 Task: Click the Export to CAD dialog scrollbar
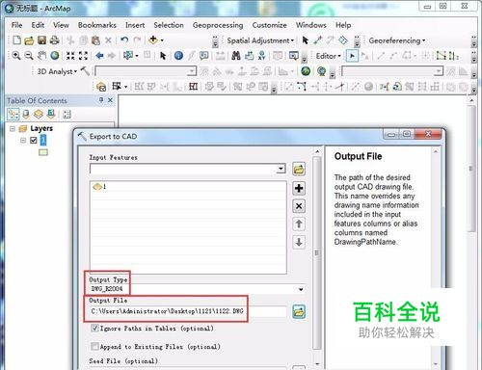(x=317, y=253)
